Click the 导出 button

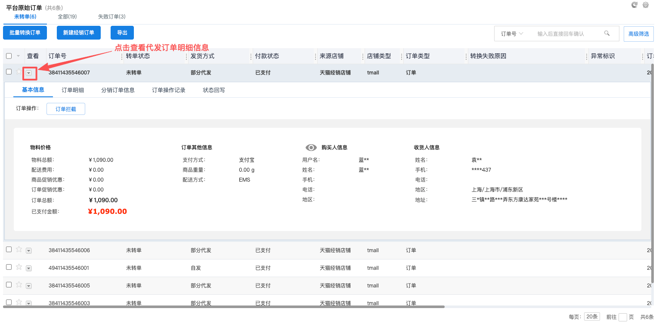(x=122, y=33)
